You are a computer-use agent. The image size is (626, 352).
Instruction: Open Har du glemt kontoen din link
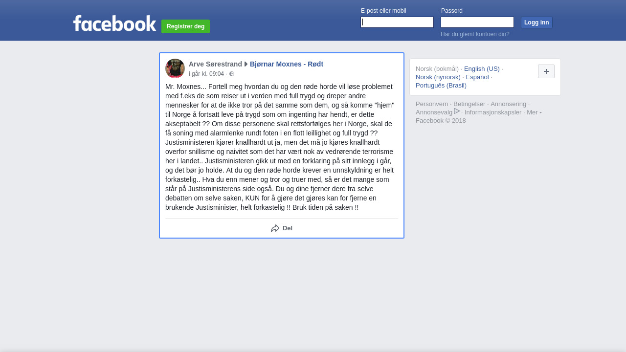pyautogui.click(x=475, y=34)
